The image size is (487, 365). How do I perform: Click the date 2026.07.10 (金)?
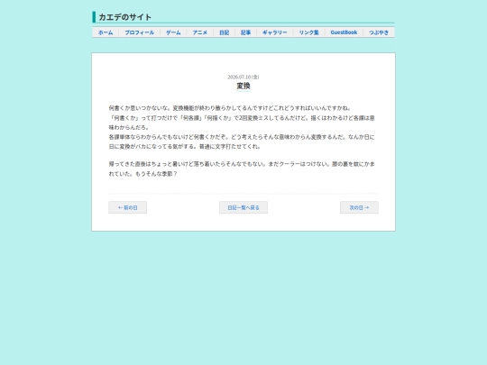point(243,77)
